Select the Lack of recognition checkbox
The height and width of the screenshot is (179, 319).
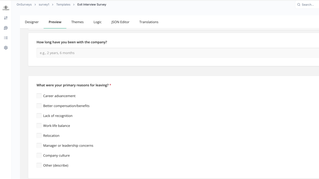point(39,116)
